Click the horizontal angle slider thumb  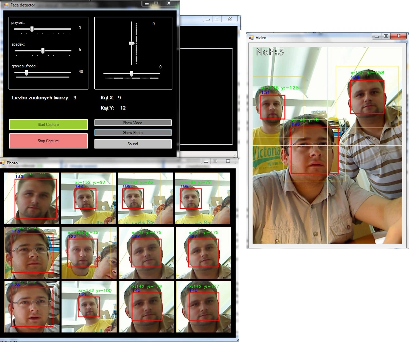132,74
